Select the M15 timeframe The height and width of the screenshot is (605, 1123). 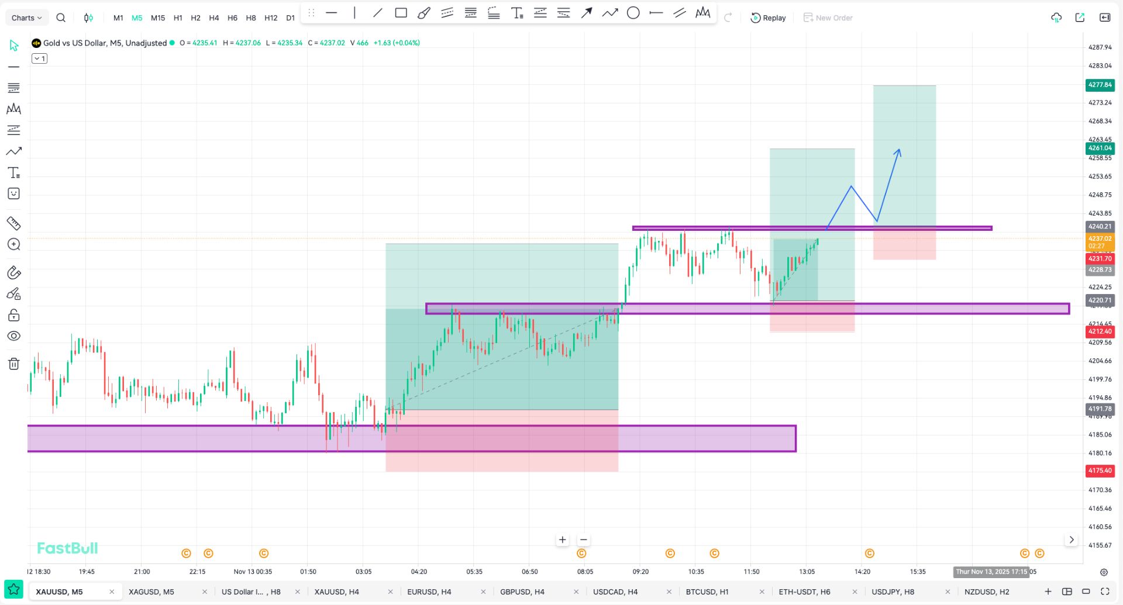tap(158, 18)
